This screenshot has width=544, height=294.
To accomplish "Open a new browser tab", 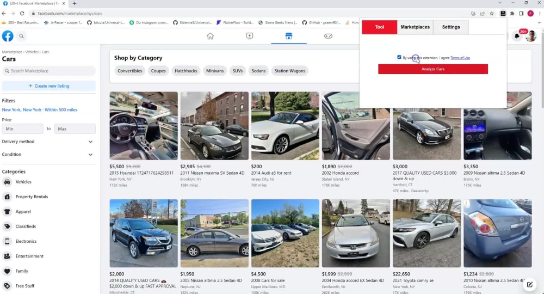I will [74, 3].
